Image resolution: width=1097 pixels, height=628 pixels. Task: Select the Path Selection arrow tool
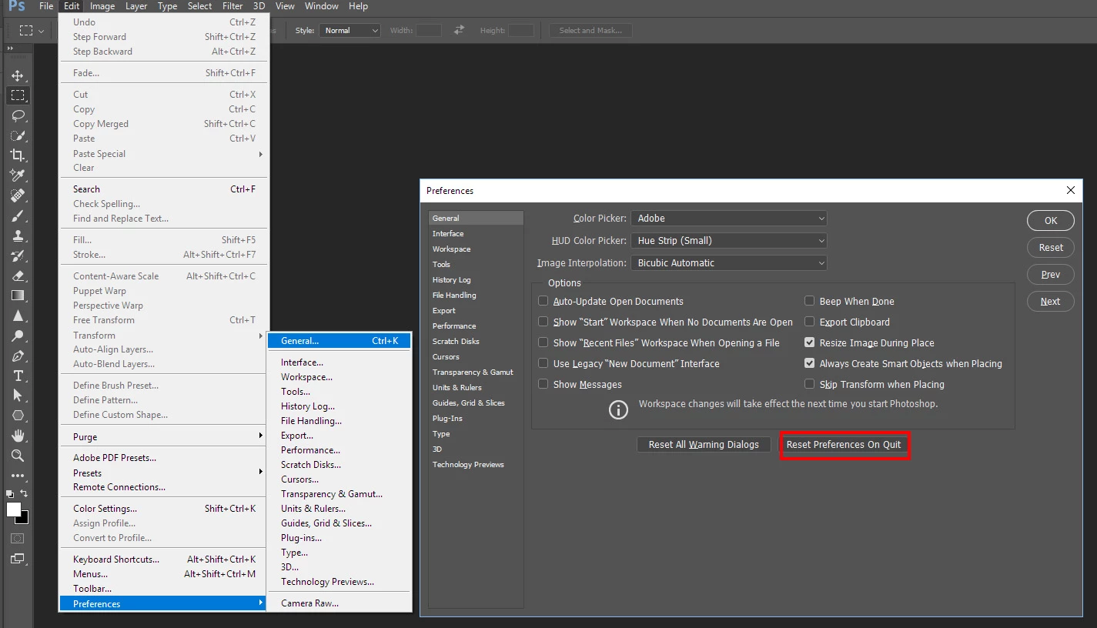click(x=17, y=396)
